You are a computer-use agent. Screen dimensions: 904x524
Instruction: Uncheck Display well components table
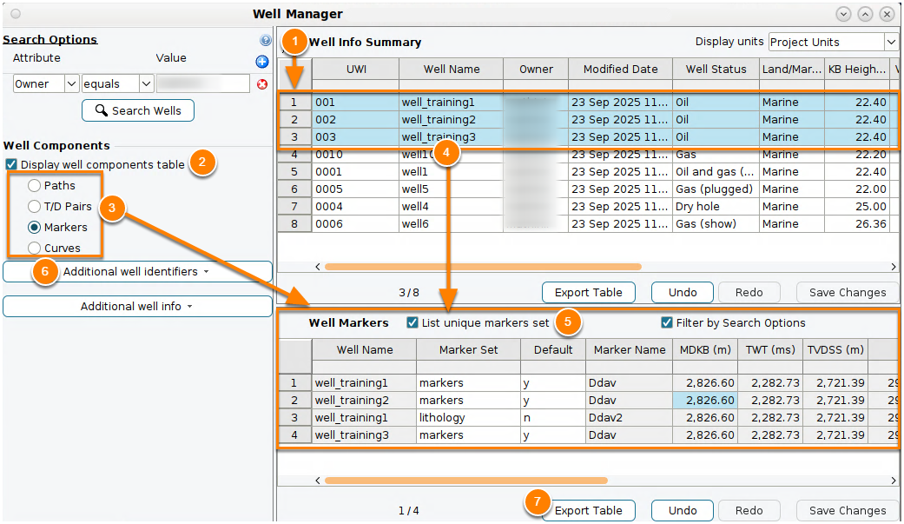tap(11, 164)
